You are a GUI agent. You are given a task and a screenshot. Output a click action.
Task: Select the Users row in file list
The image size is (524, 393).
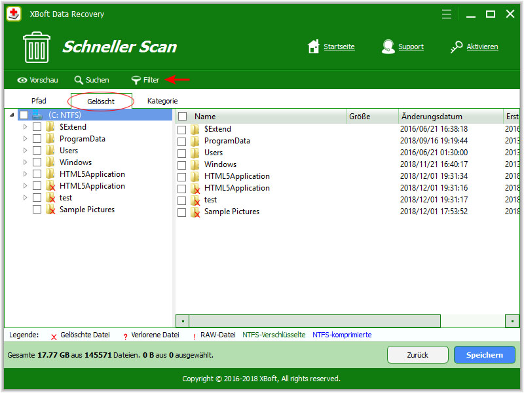pos(348,153)
